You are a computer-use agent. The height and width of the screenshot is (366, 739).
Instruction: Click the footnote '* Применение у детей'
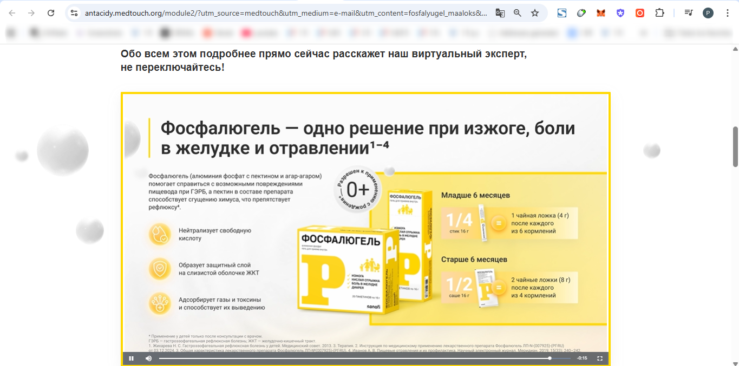click(x=205, y=336)
